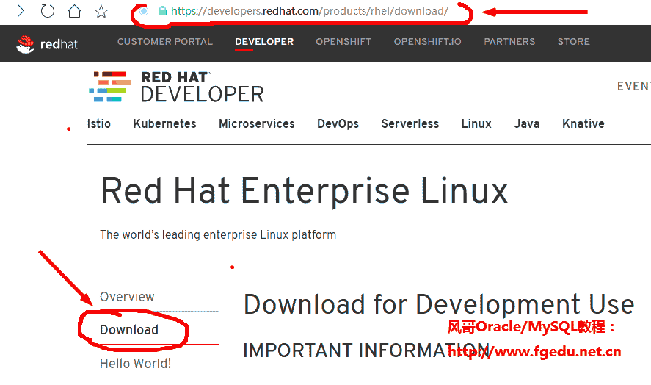Open the Linux topic link

tap(476, 124)
